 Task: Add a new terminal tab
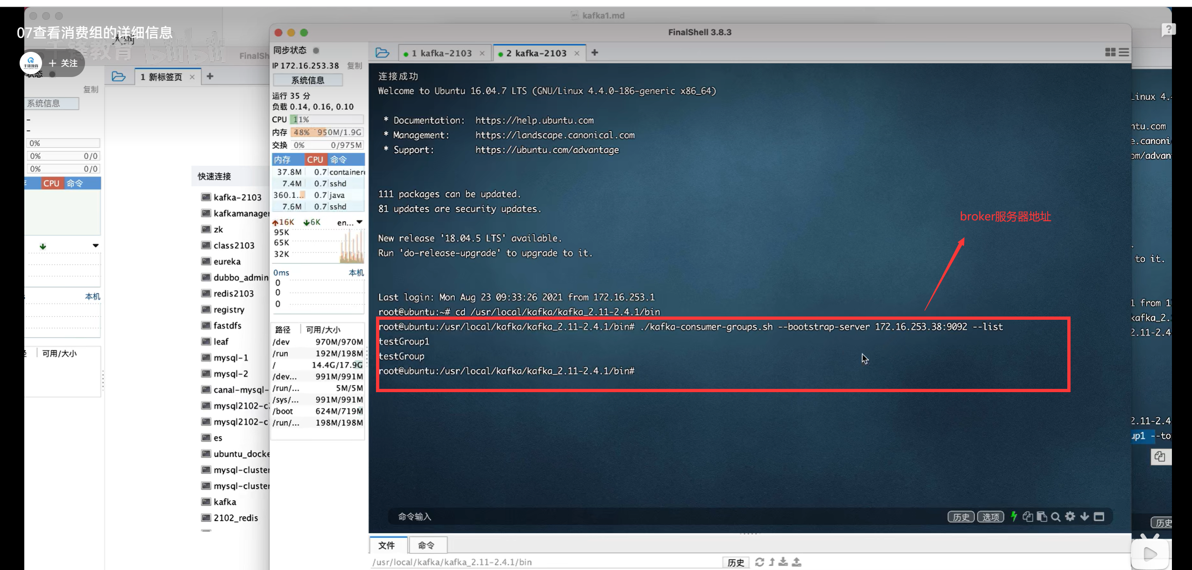(x=595, y=53)
